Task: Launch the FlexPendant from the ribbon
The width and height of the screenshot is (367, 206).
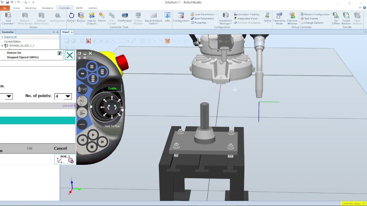Action: coord(125,17)
